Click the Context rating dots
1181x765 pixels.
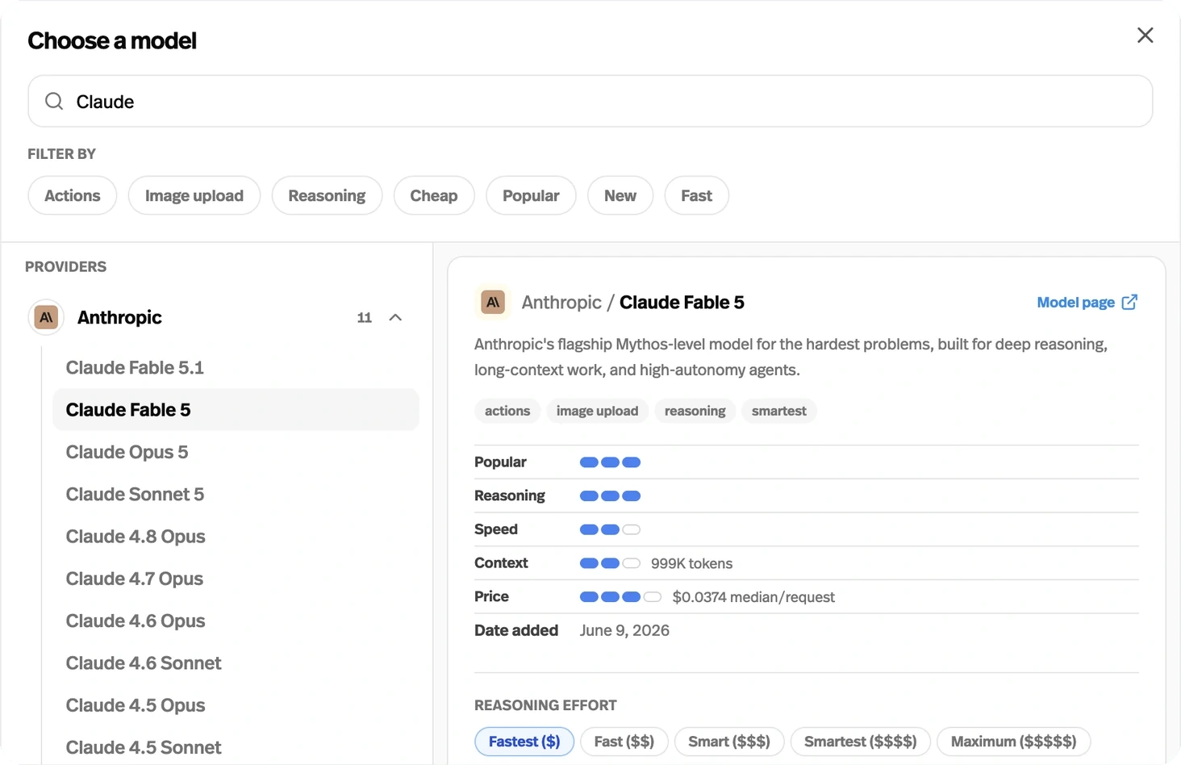610,563
